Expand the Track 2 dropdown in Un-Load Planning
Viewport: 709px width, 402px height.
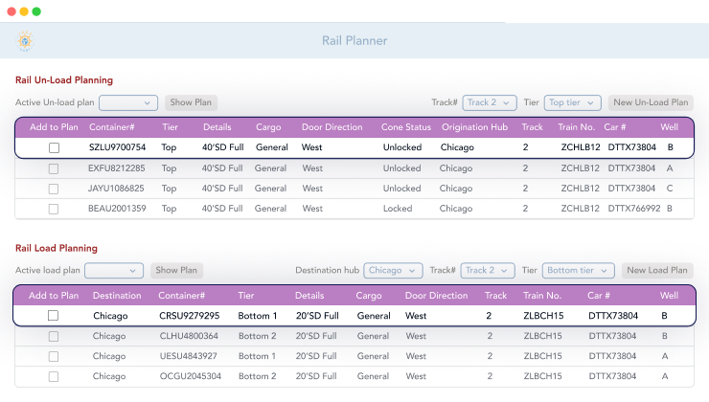490,102
